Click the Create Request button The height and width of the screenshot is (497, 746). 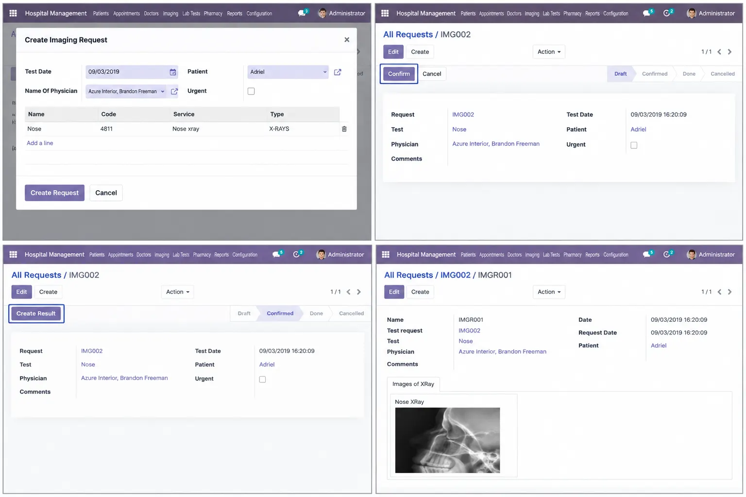55,193
